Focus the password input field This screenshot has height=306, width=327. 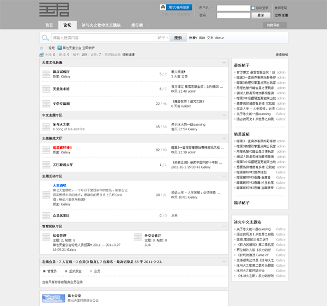pyautogui.click(x=233, y=15)
